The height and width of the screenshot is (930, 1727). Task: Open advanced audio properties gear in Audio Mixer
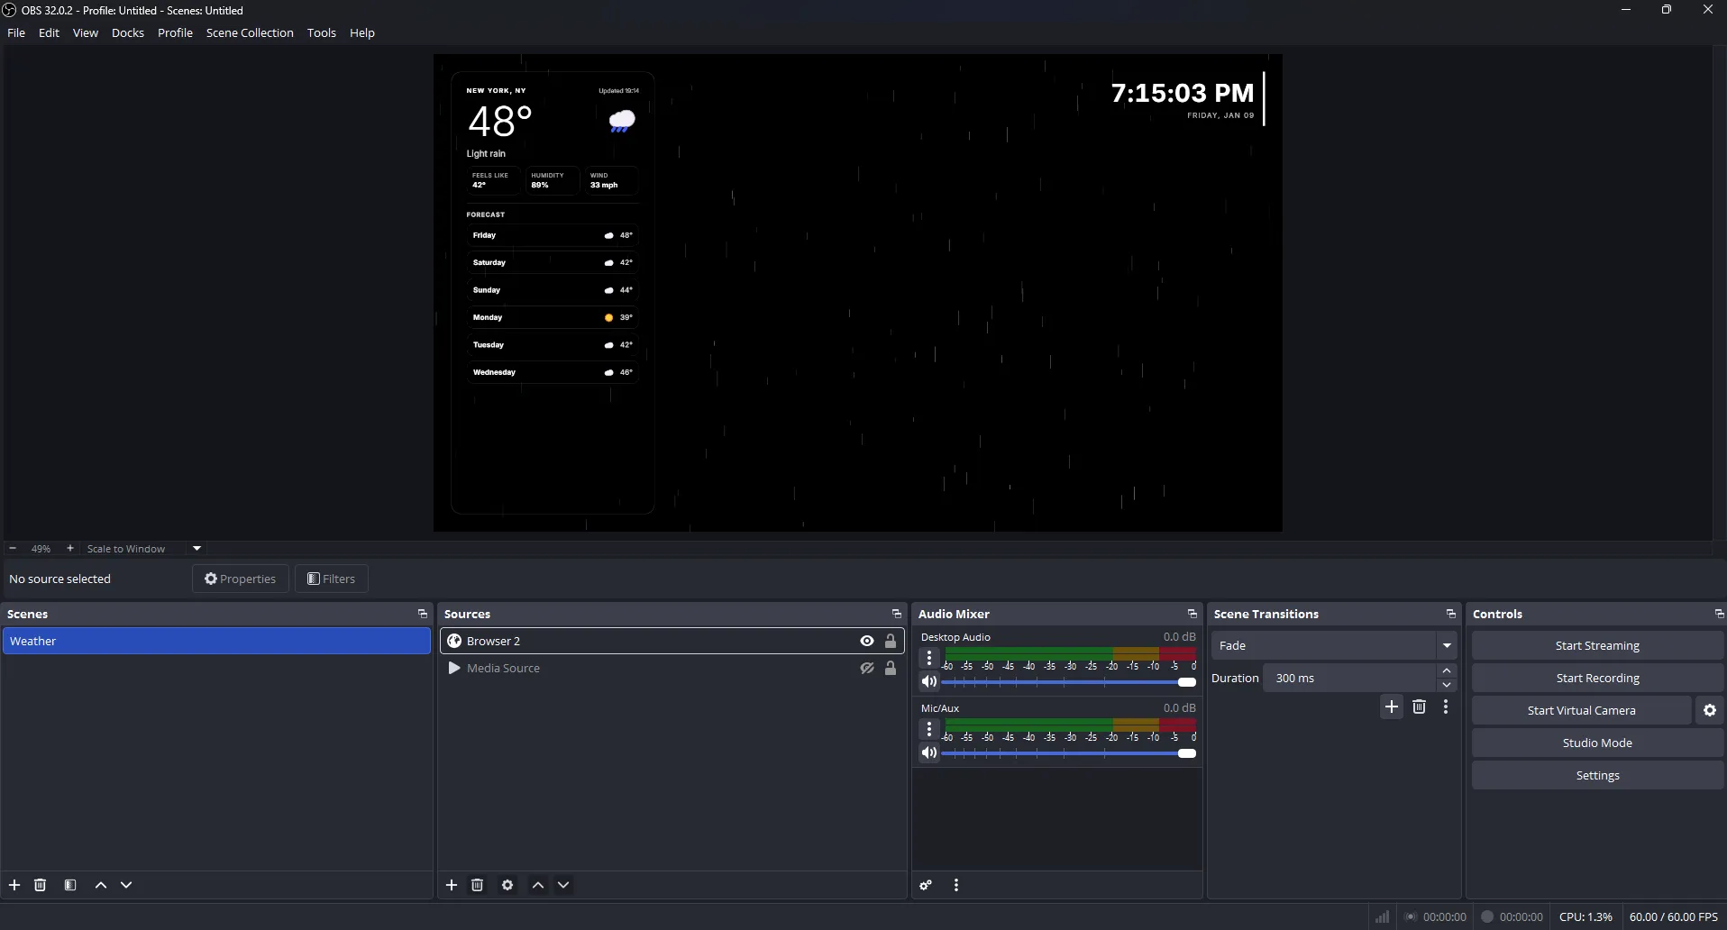pos(926,885)
